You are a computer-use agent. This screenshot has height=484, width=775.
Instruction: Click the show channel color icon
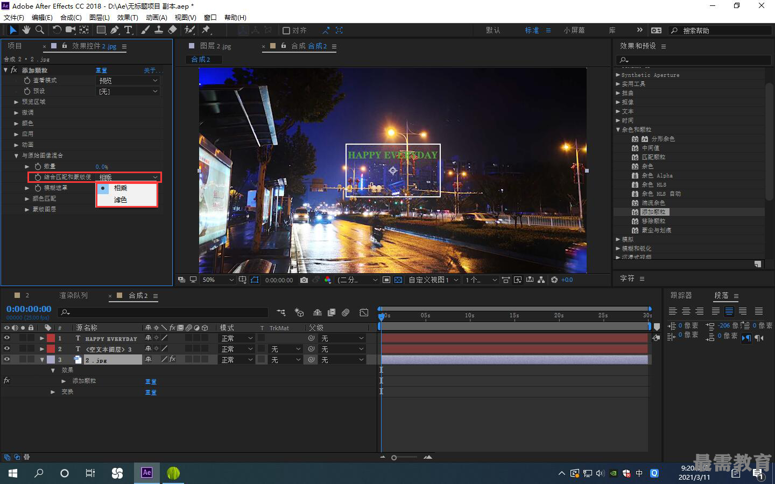(328, 280)
